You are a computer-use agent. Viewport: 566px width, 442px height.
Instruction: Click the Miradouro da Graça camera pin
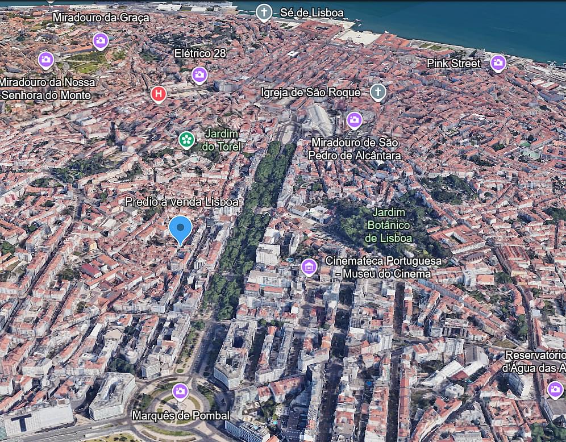(x=101, y=41)
